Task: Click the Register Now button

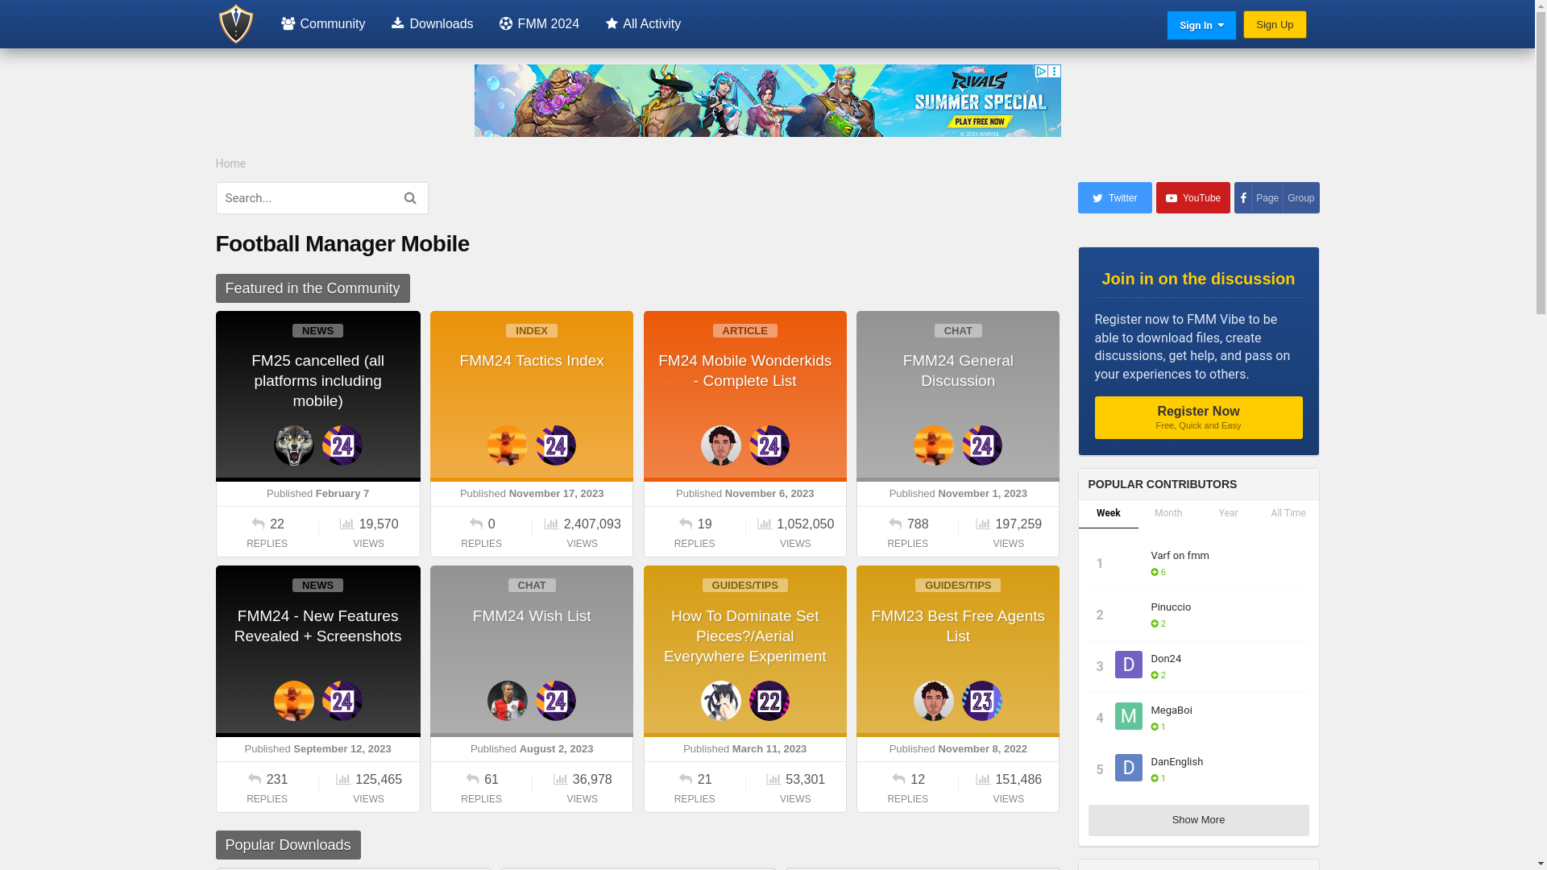Action: (1198, 417)
